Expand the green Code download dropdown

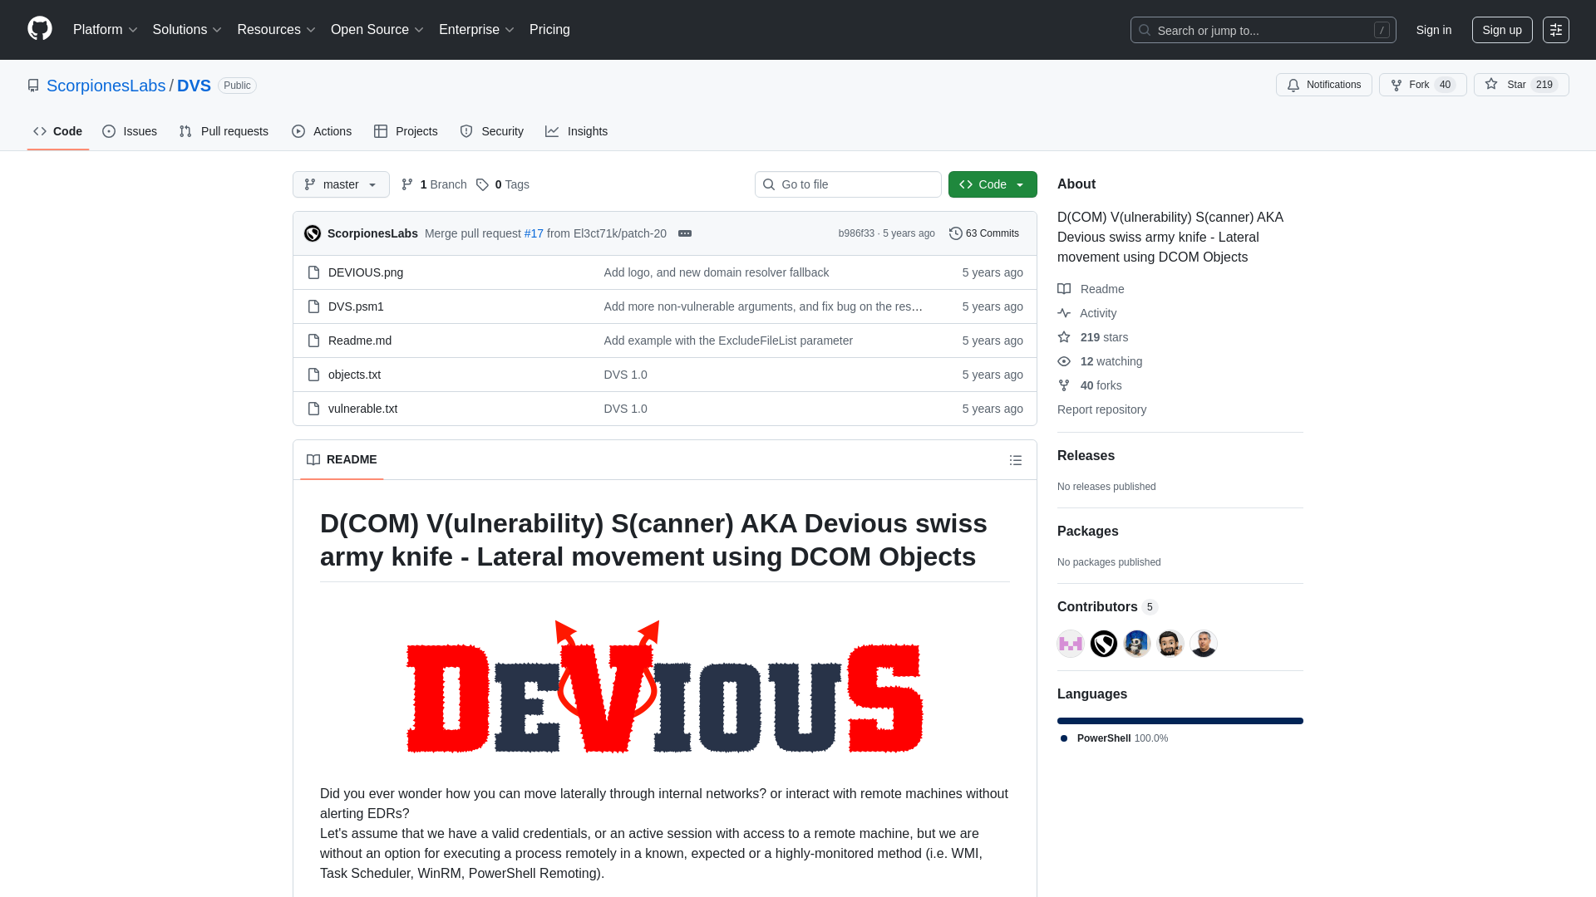pos(1020,184)
